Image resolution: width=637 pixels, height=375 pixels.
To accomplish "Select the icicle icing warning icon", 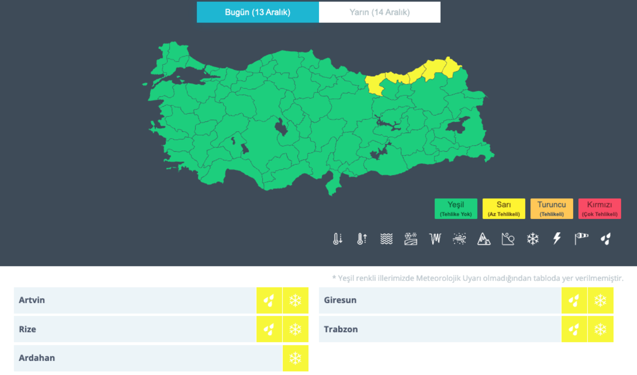I will (435, 239).
